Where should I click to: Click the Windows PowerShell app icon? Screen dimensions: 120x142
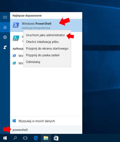coord(16,25)
